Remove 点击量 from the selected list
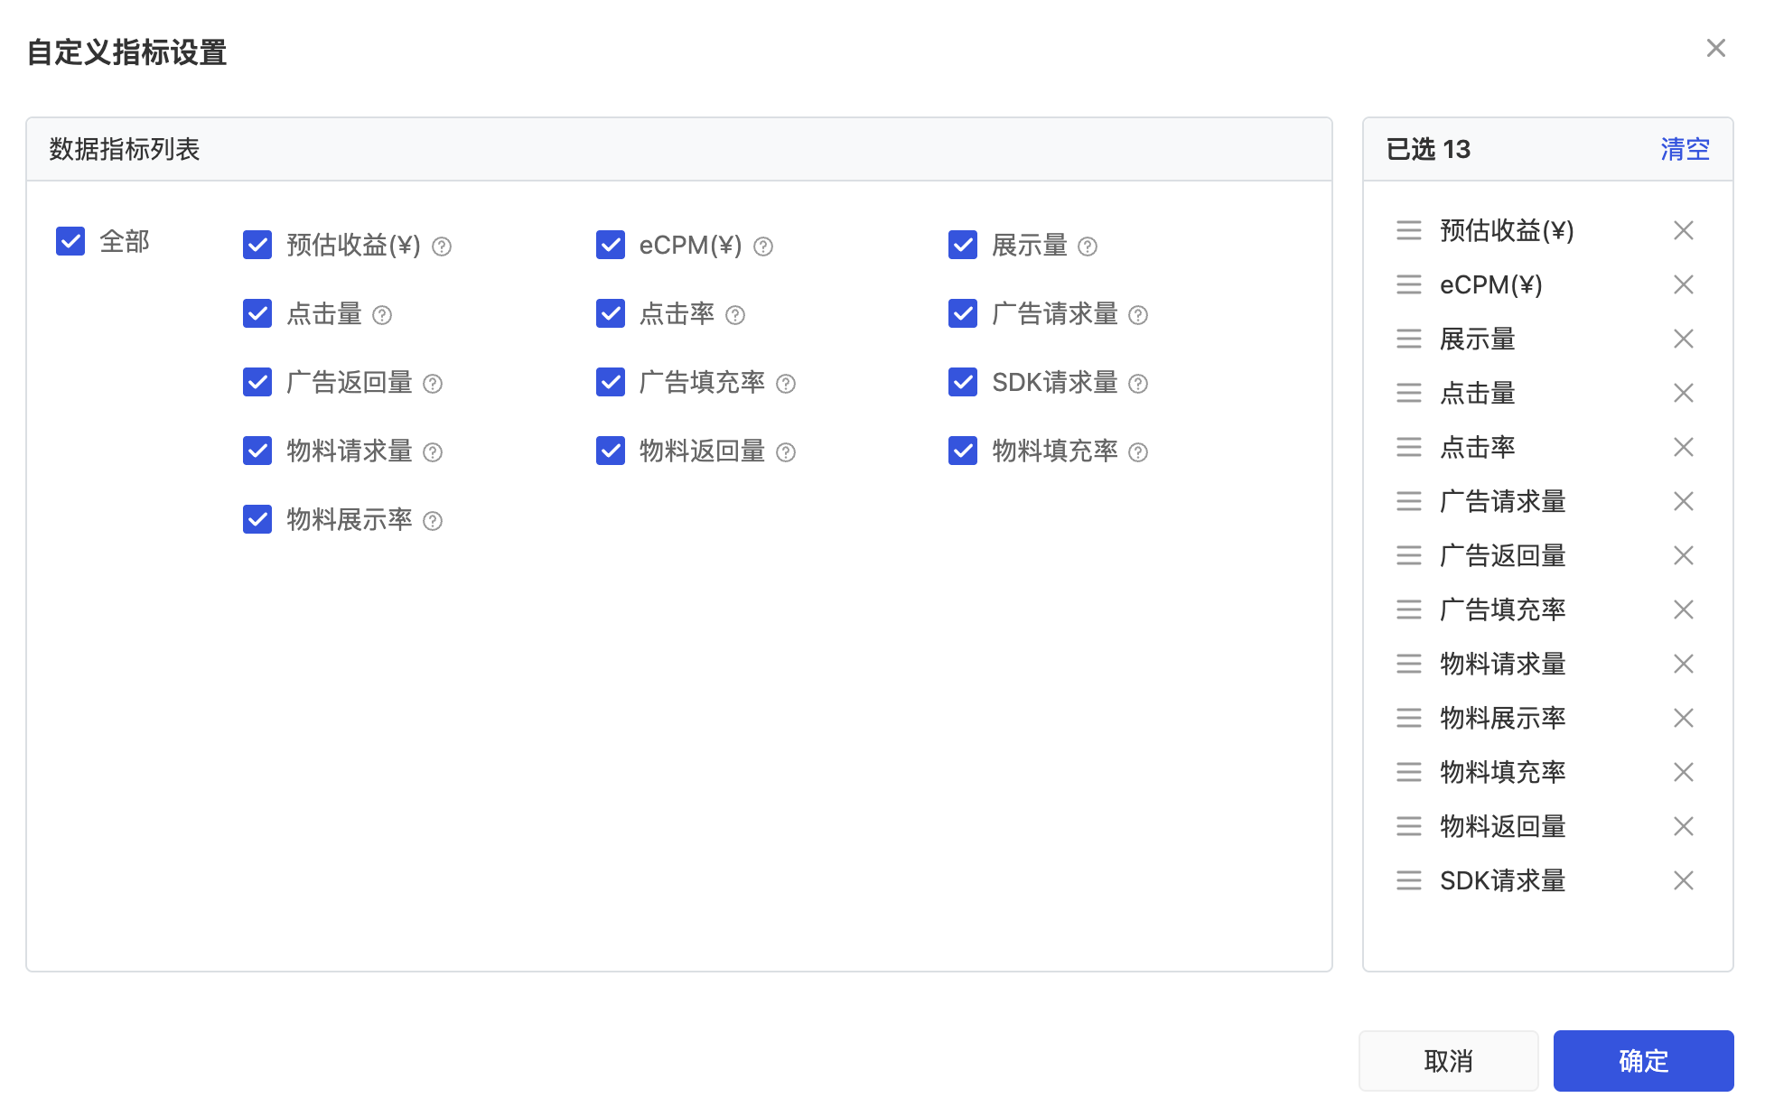Image resolution: width=1765 pixels, height=1107 pixels. [1683, 394]
